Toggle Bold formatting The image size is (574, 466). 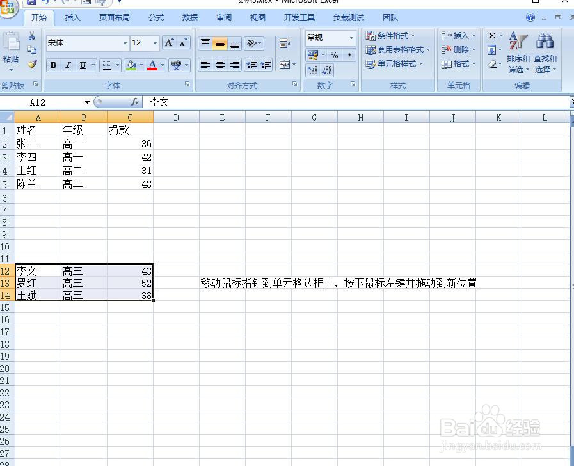54,65
